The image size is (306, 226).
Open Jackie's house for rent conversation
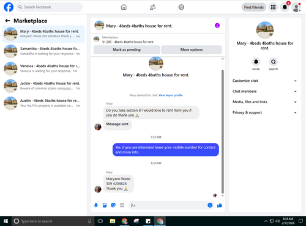(43, 86)
